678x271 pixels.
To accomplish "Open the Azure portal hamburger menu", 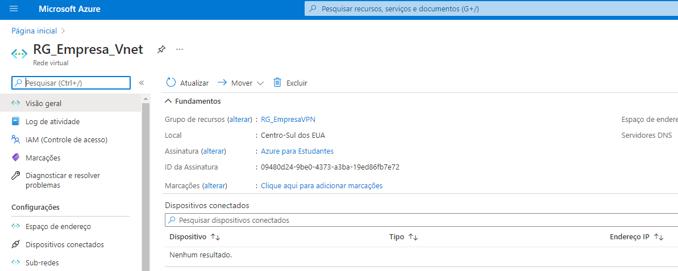I will tap(14, 9).
